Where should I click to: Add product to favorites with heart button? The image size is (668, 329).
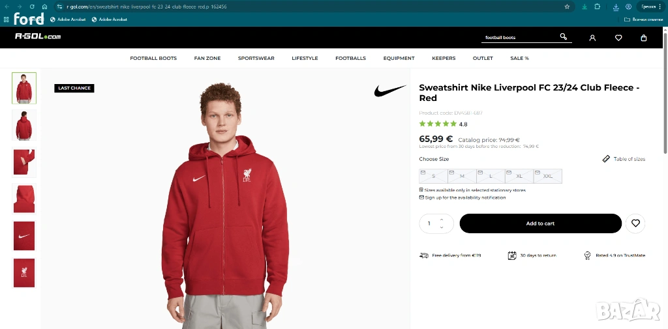[635, 223]
